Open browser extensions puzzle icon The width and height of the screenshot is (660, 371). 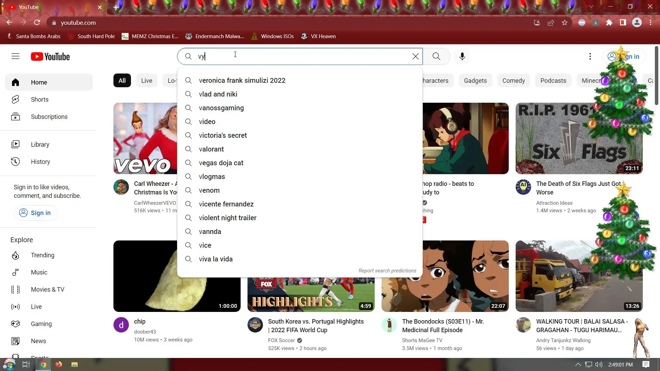(x=609, y=23)
